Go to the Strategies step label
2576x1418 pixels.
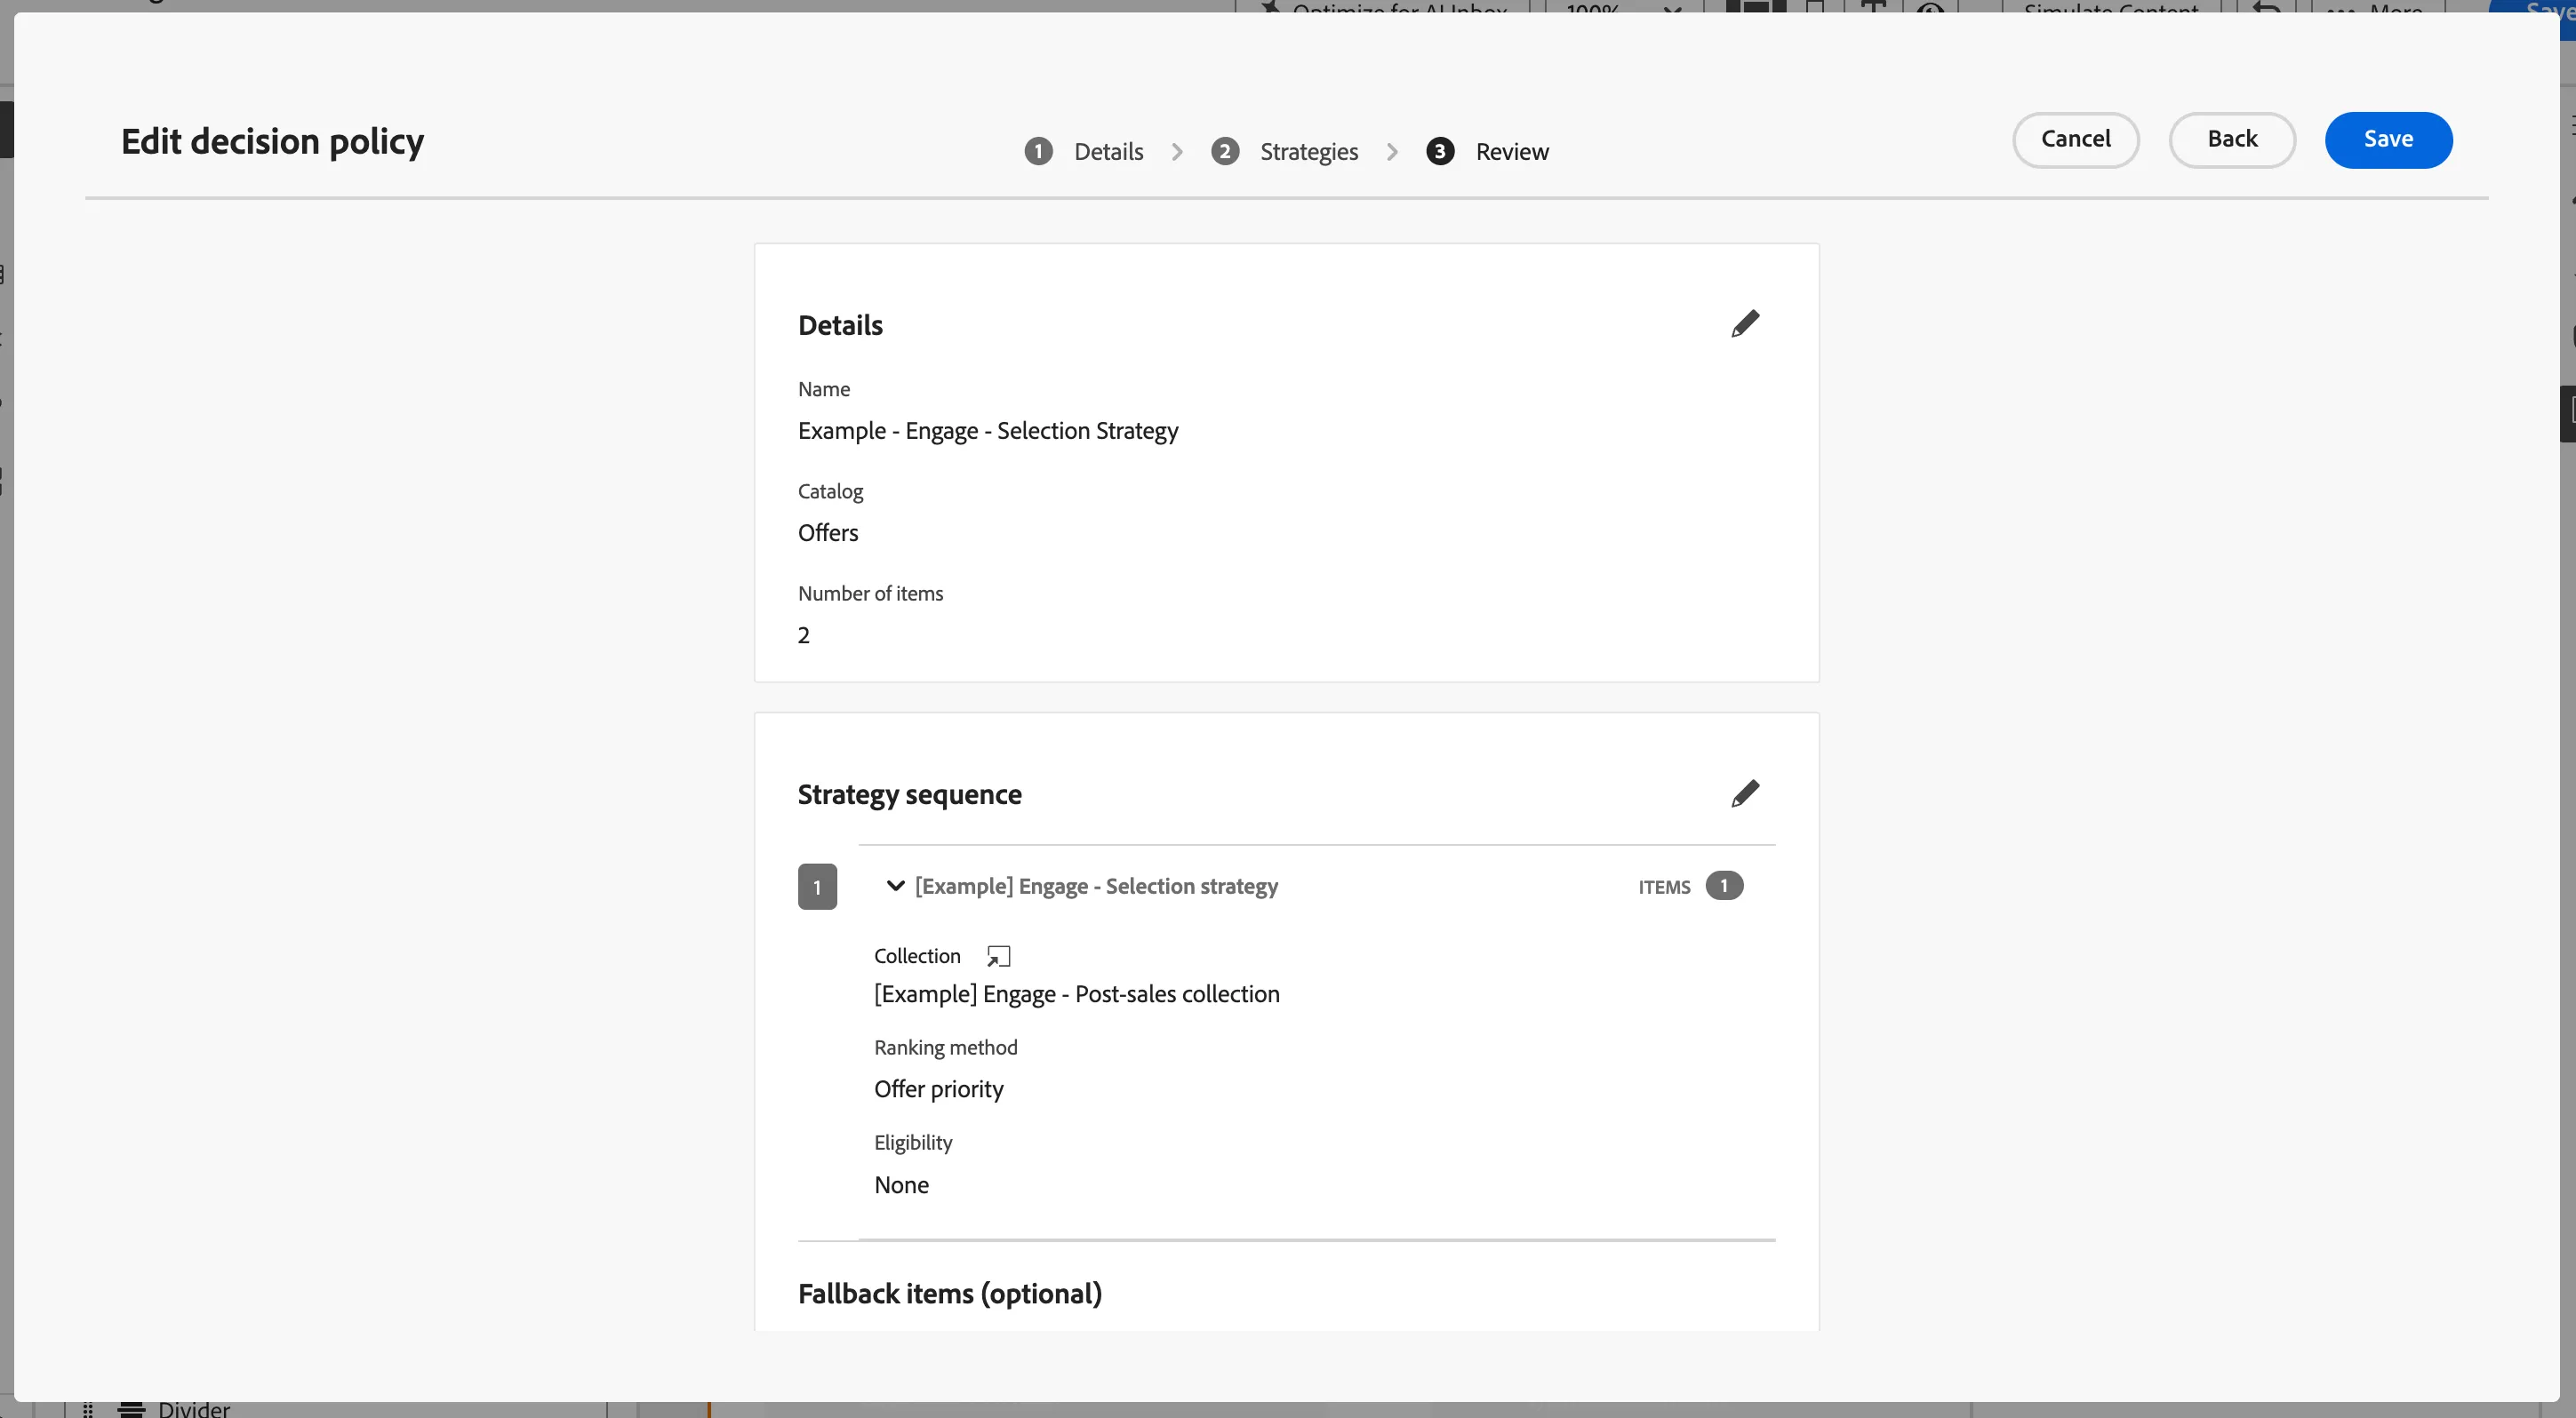click(1309, 152)
